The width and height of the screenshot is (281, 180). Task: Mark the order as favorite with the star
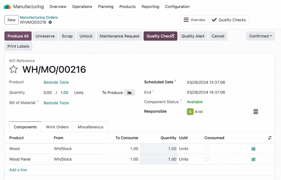(14, 69)
